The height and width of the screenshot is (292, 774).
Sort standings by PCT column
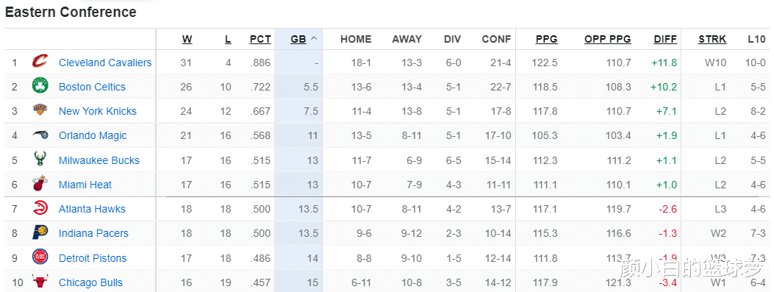260,39
